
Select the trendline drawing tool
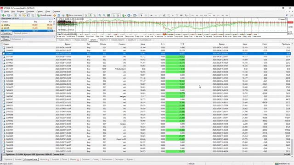click(x=160, y=15)
